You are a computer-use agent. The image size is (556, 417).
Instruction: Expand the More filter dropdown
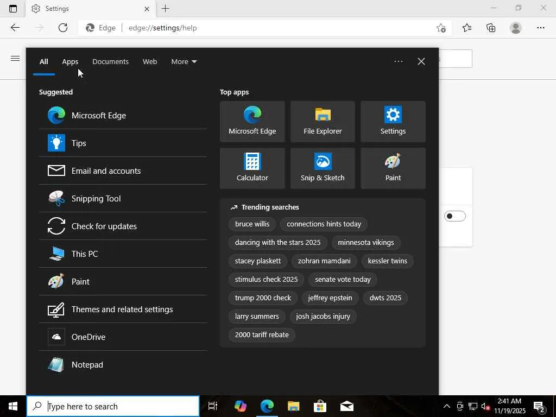point(184,62)
